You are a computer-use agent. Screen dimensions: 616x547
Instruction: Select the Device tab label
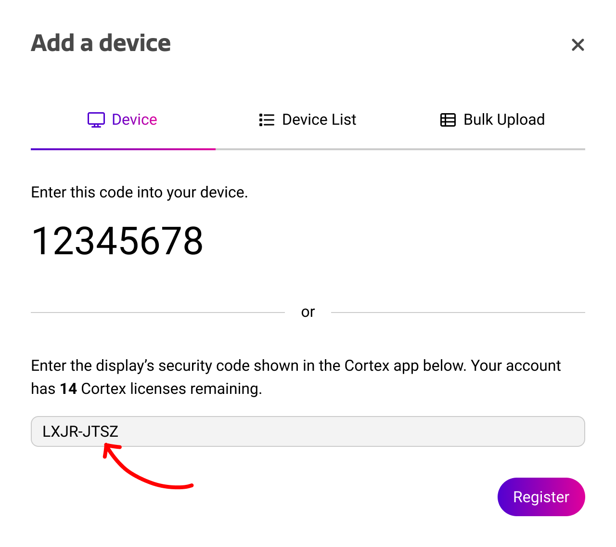point(134,119)
